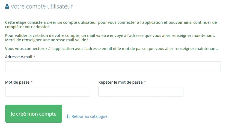226x126 pixels.
Task: Focus the Adresse e-mail input field
Action: click(113, 66)
